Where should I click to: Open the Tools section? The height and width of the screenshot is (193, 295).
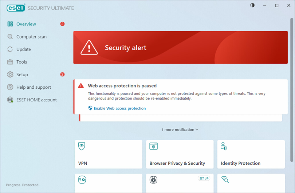coord(21,62)
